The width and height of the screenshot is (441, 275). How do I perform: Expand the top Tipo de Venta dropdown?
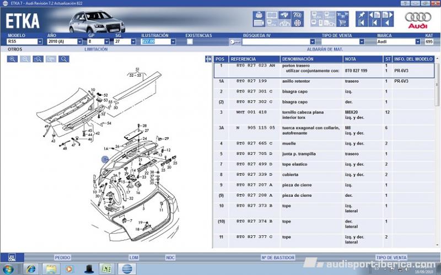click(x=362, y=42)
